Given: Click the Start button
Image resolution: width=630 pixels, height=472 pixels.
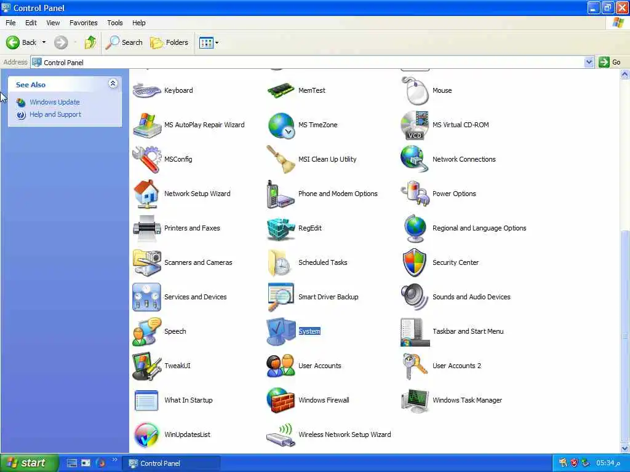Looking at the screenshot, I should click(x=30, y=463).
